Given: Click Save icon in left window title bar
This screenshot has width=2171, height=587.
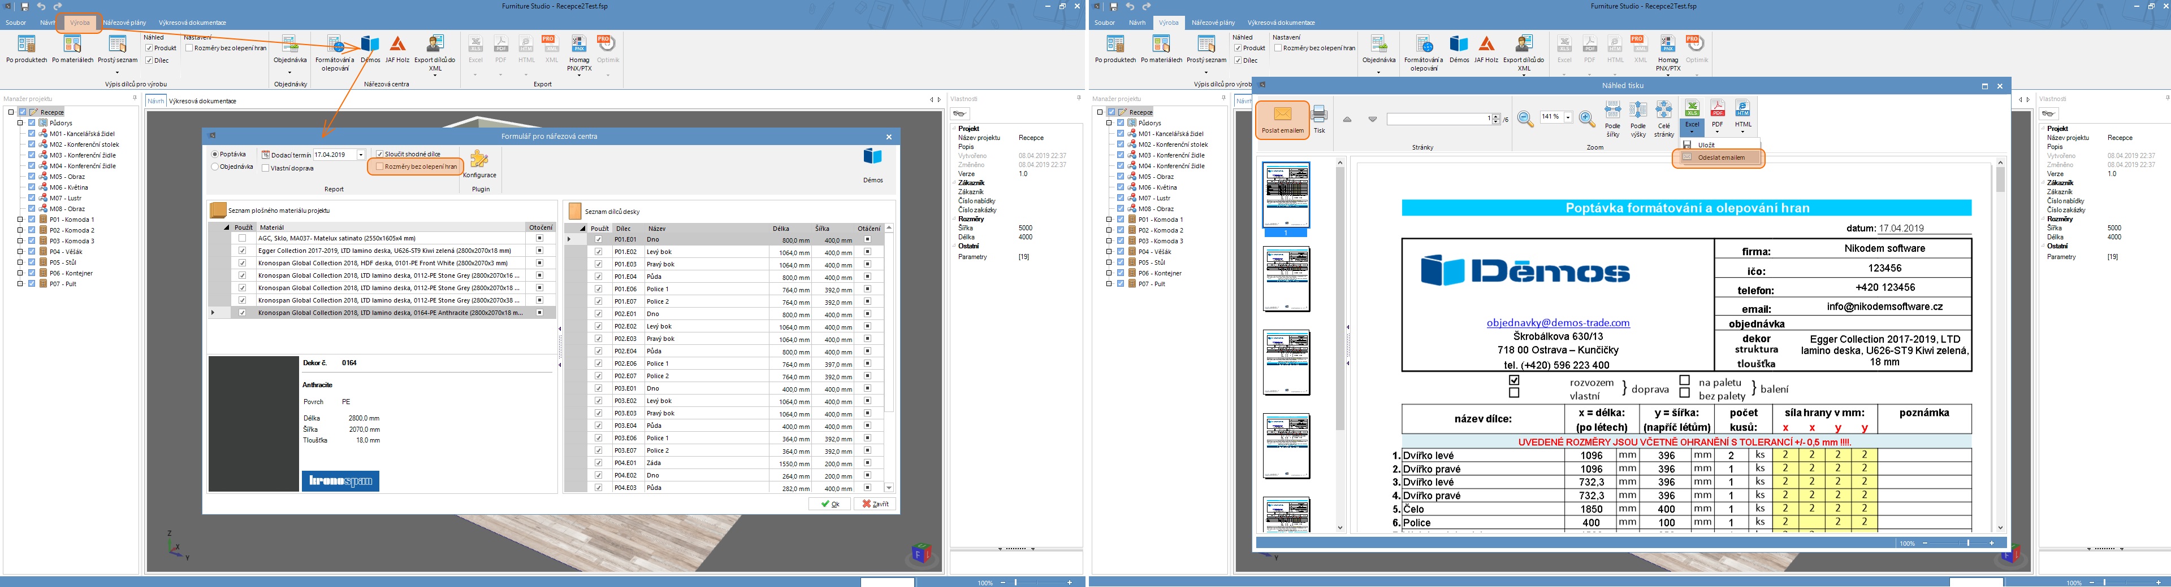Looking at the screenshot, I should [25, 6].
